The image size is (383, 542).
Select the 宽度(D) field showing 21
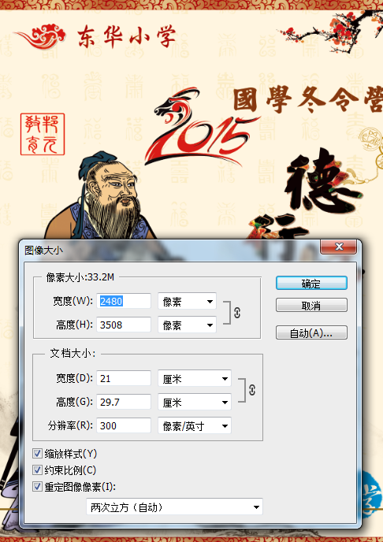pyautogui.click(x=124, y=378)
